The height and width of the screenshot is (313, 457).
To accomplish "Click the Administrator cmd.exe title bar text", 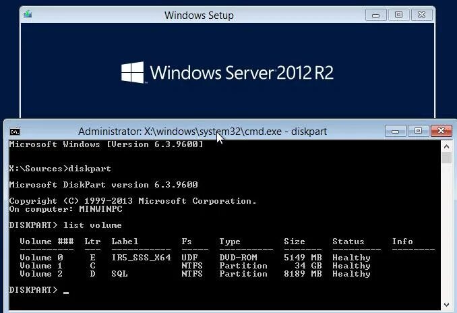I will pos(203,132).
